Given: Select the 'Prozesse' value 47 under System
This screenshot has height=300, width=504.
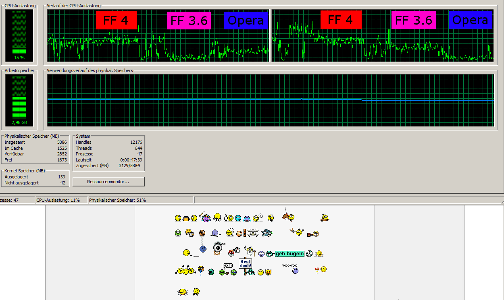Looking at the screenshot, I should tap(140, 154).
